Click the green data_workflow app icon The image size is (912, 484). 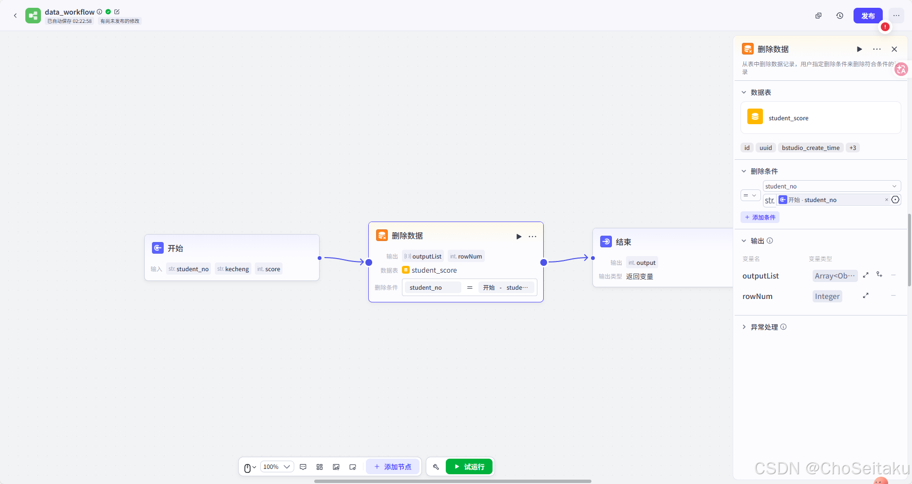33,16
